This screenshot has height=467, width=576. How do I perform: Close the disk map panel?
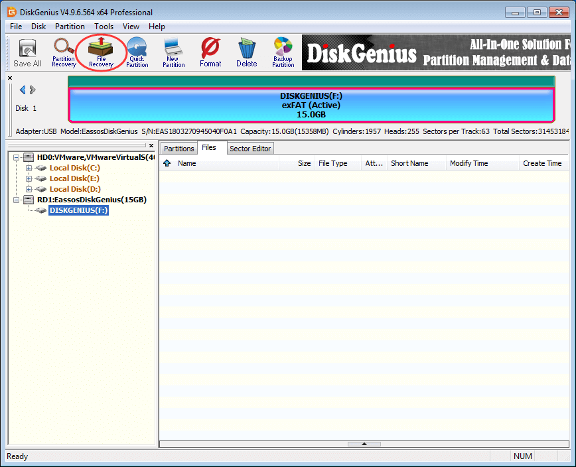pos(10,78)
